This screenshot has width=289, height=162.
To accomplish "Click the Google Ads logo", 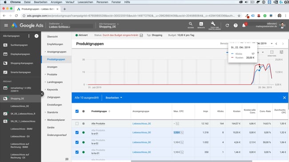I will click(27, 25).
